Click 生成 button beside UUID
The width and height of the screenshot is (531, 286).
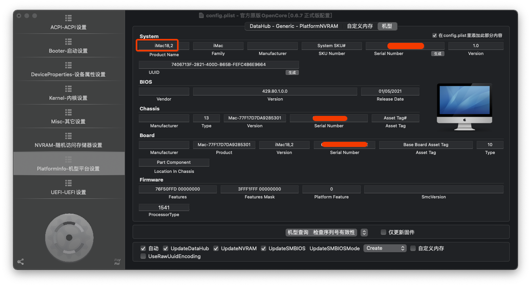[x=292, y=72]
